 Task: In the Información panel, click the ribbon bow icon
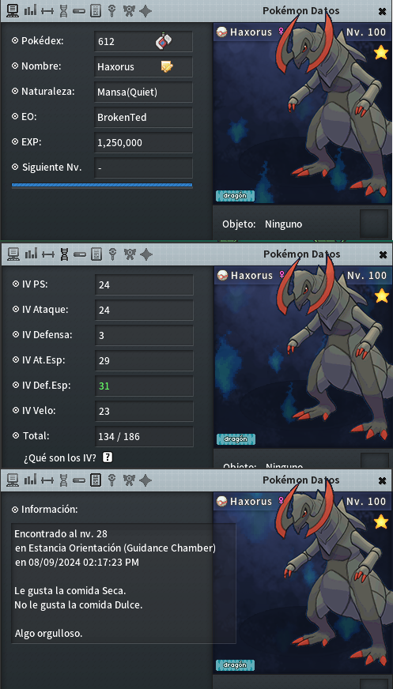point(129,480)
